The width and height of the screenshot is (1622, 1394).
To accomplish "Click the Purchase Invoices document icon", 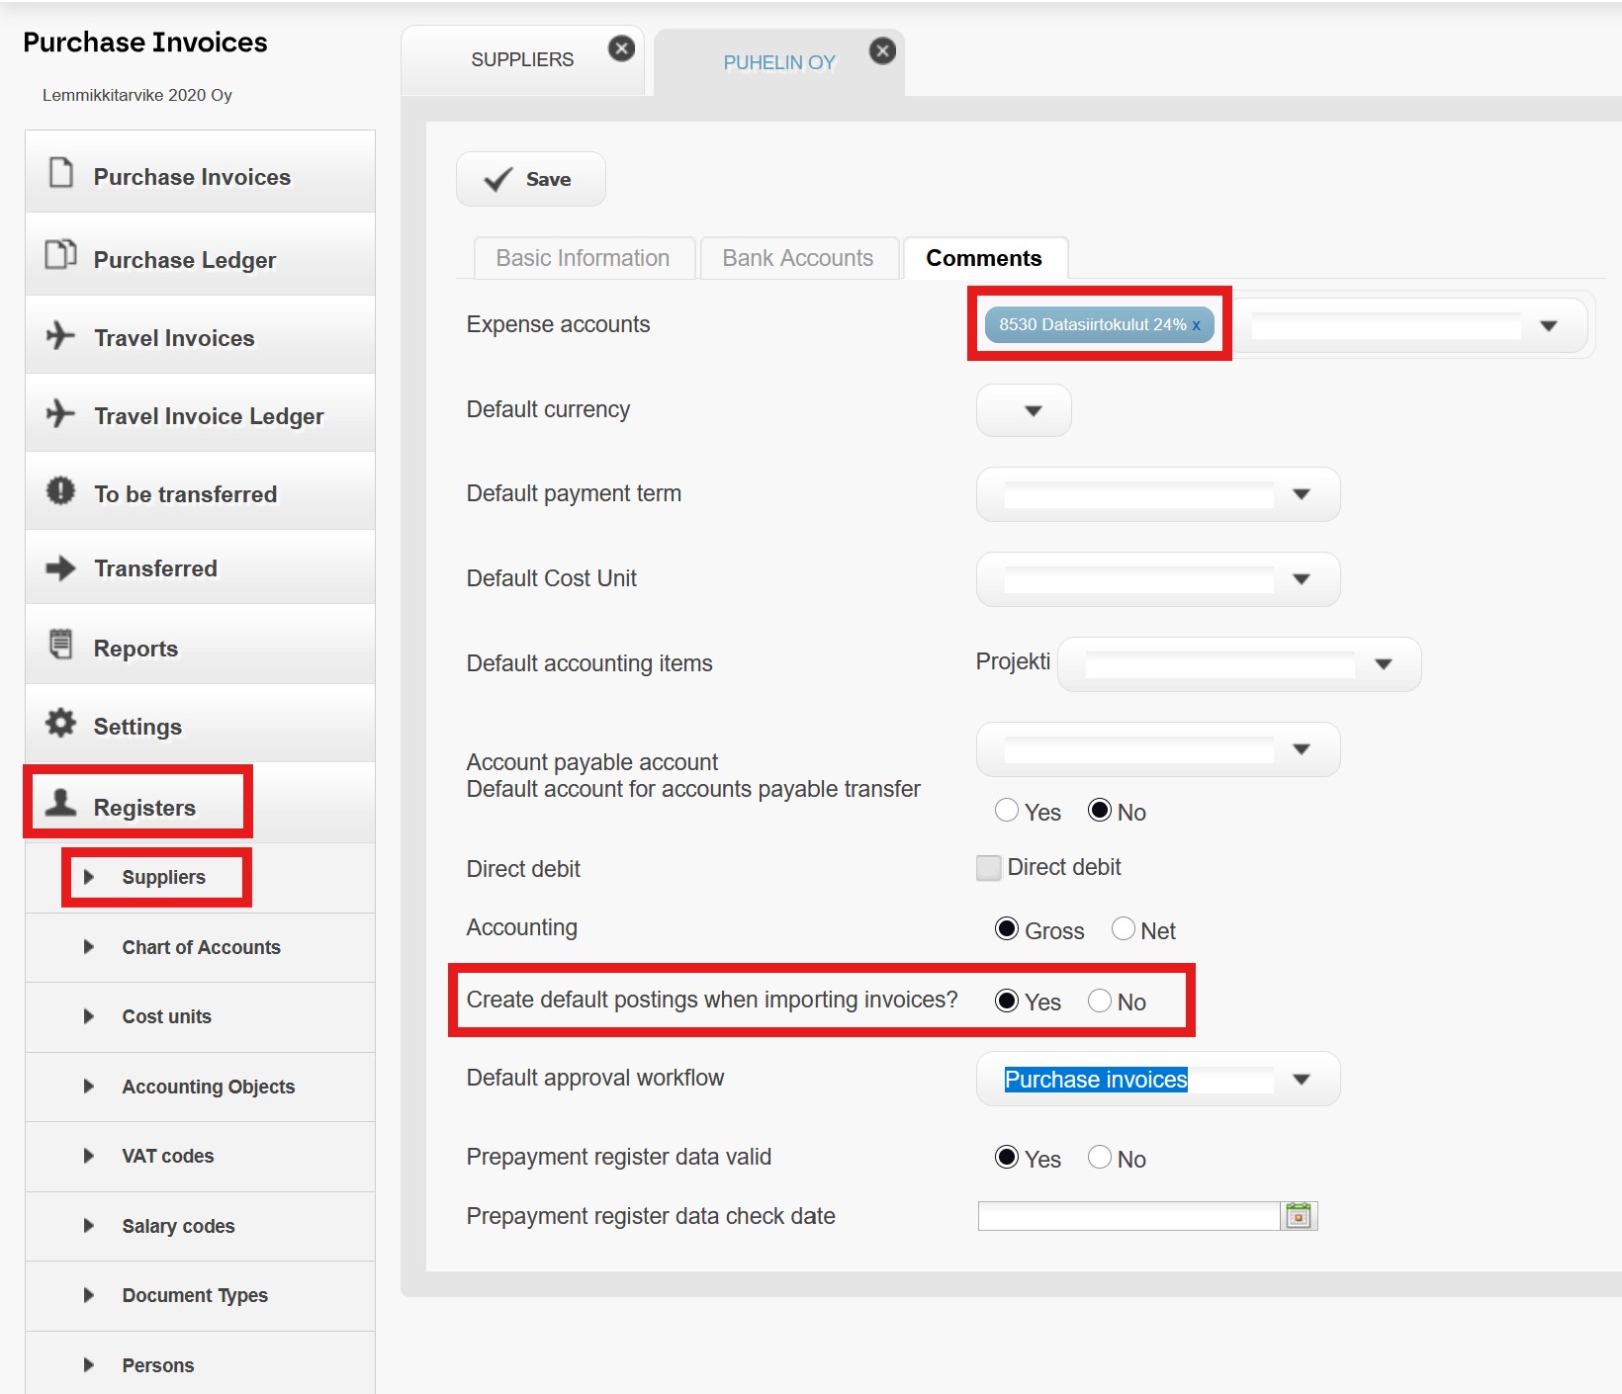I will 61,172.
